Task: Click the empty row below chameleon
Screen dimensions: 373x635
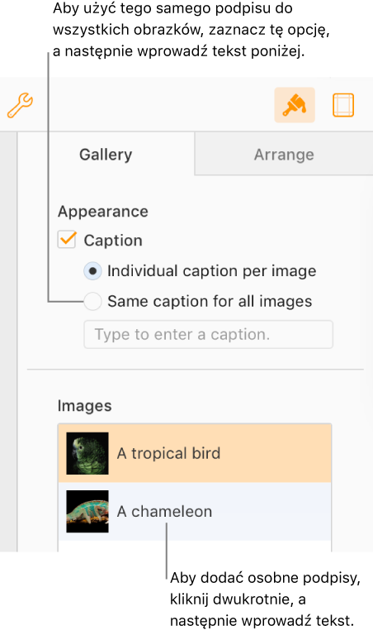Action: pyautogui.click(x=195, y=546)
